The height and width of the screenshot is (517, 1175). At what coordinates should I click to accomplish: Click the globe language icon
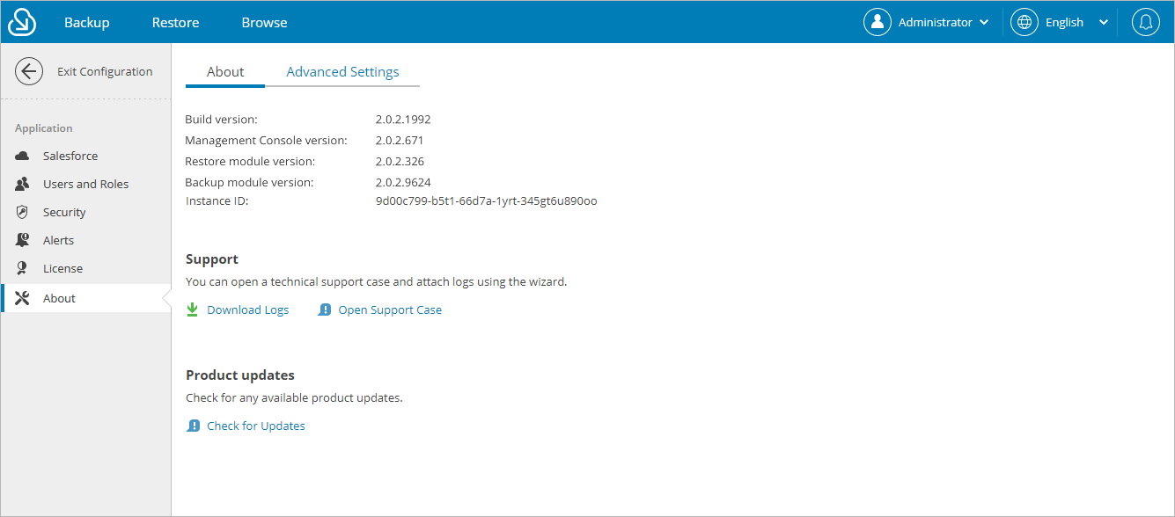(x=1024, y=22)
